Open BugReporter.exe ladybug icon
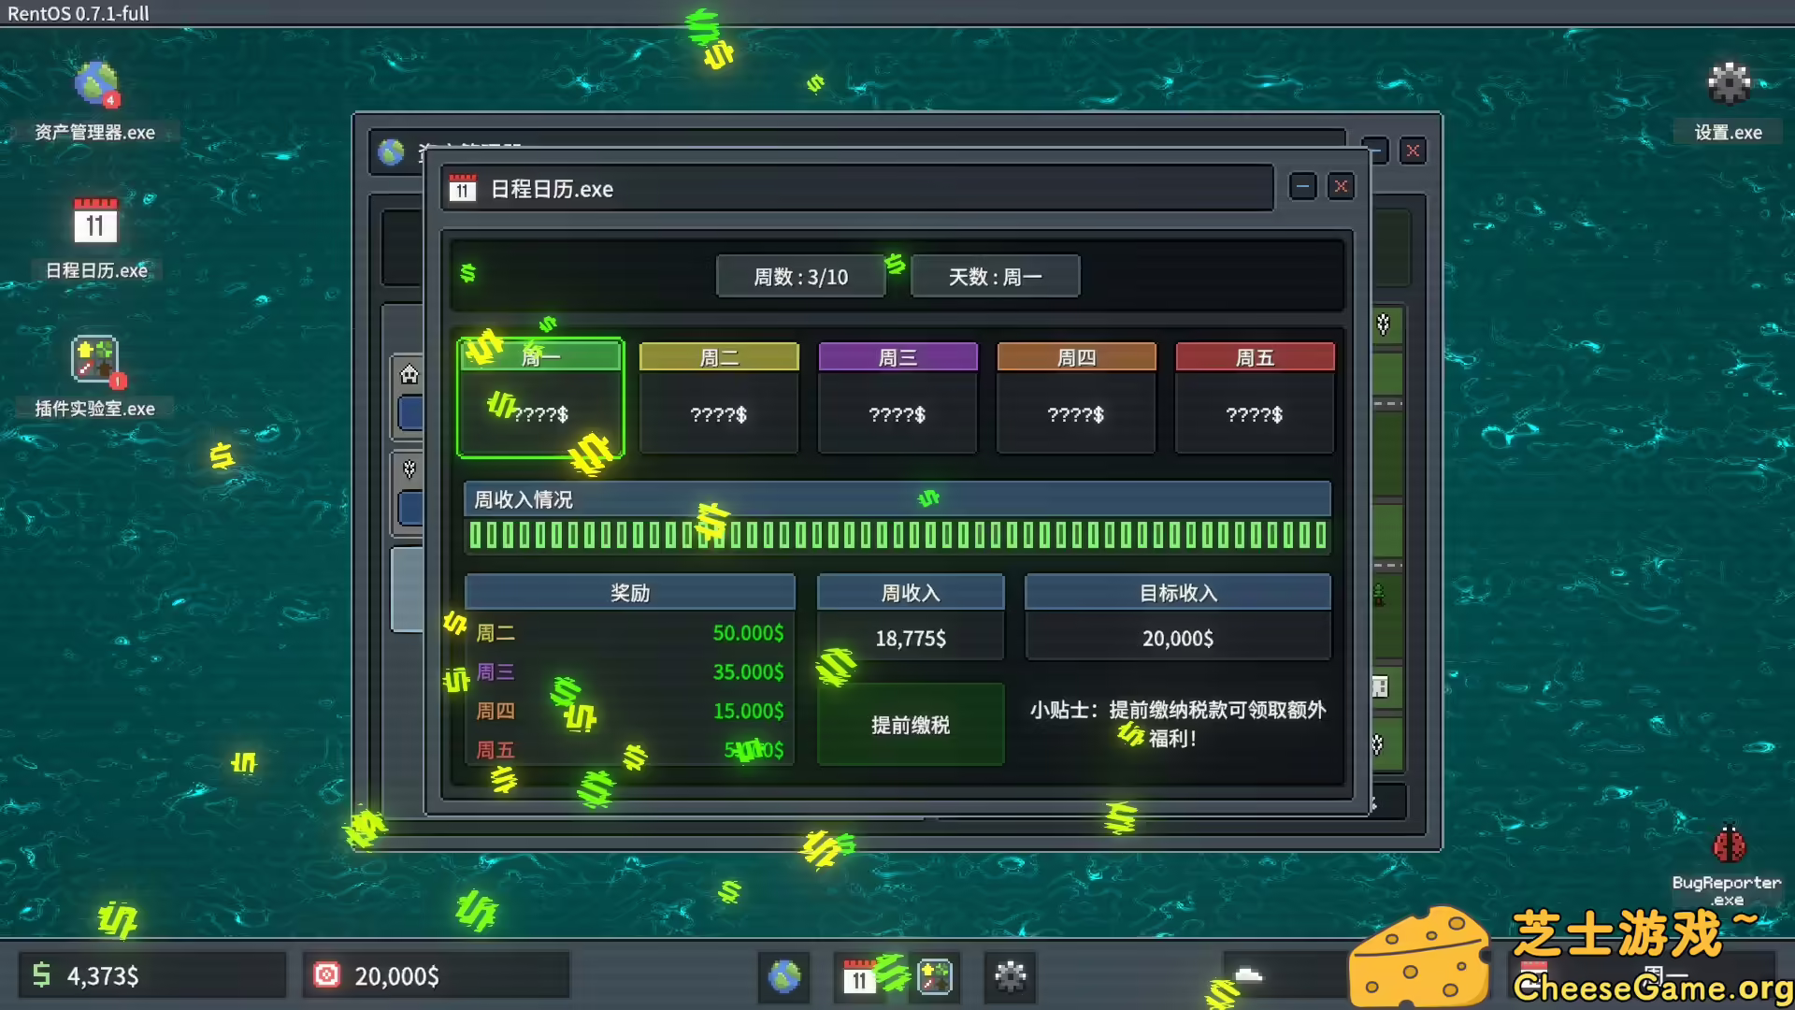Image resolution: width=1795 pixels, height=1010 pixels. 1728,844
